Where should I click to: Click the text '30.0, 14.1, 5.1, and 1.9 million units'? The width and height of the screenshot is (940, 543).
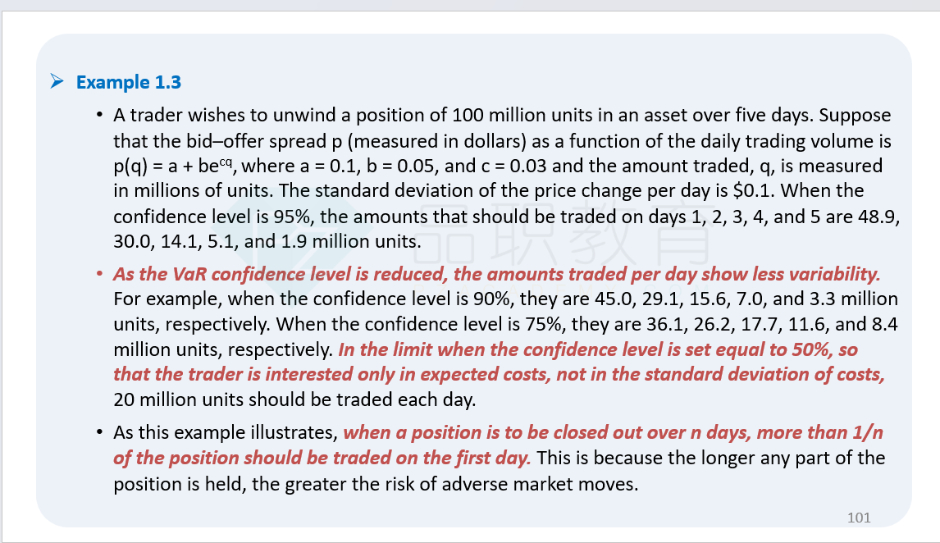(267, 241)
